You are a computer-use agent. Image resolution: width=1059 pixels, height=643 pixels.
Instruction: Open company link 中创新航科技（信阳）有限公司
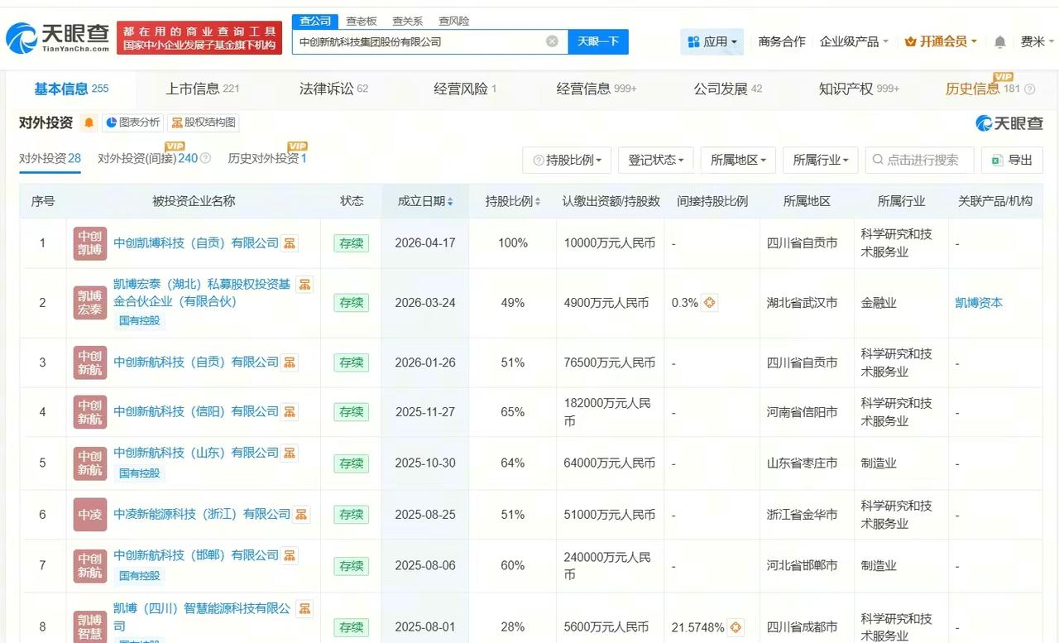point(196,411)
